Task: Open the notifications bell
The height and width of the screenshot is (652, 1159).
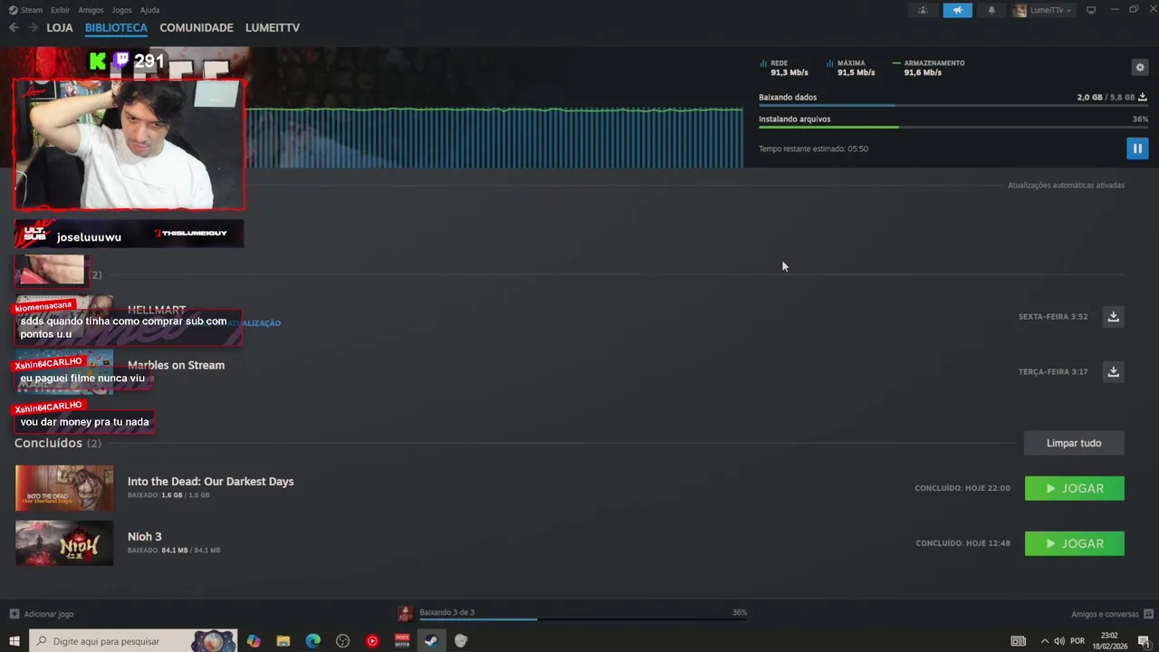Action: click(x=991, y=10)
